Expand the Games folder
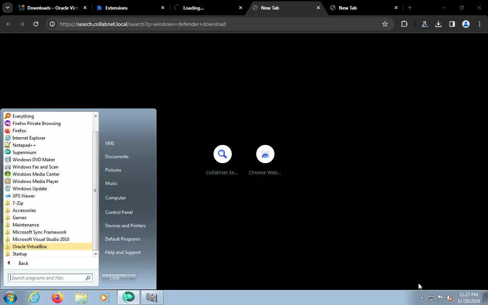 click(x=48, y=218)
